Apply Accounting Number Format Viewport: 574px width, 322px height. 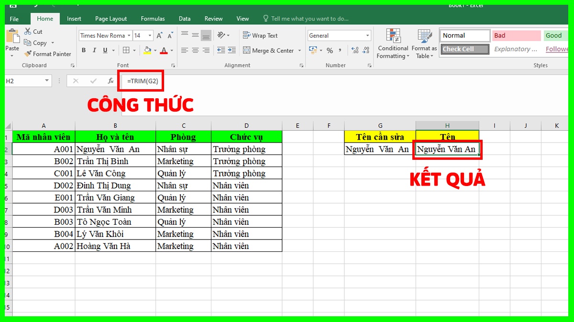pos(313,50)
